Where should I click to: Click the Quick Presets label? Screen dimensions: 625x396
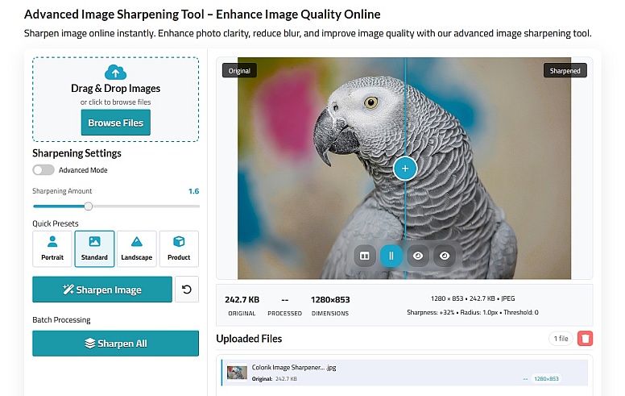tap(56, 223)
